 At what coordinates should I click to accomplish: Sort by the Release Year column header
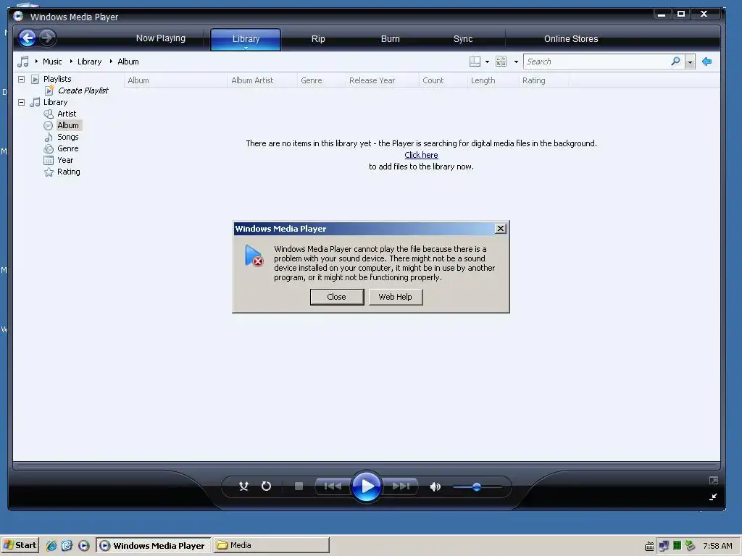[x=382, y=80]
